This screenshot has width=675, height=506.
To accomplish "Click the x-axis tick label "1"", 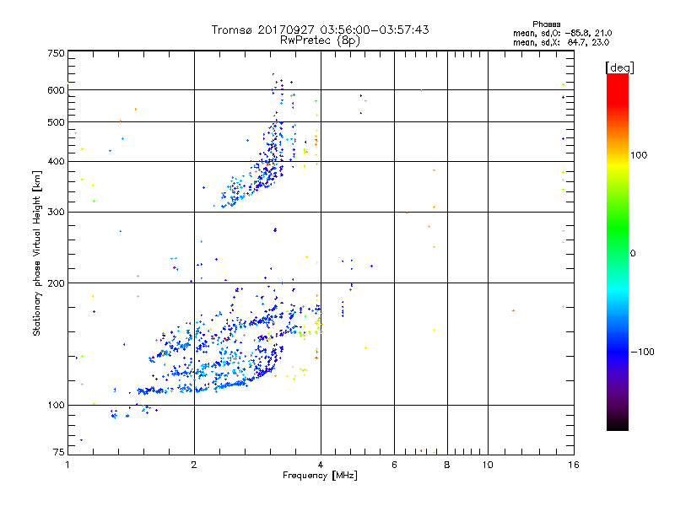I will click(x=67, y=466).
